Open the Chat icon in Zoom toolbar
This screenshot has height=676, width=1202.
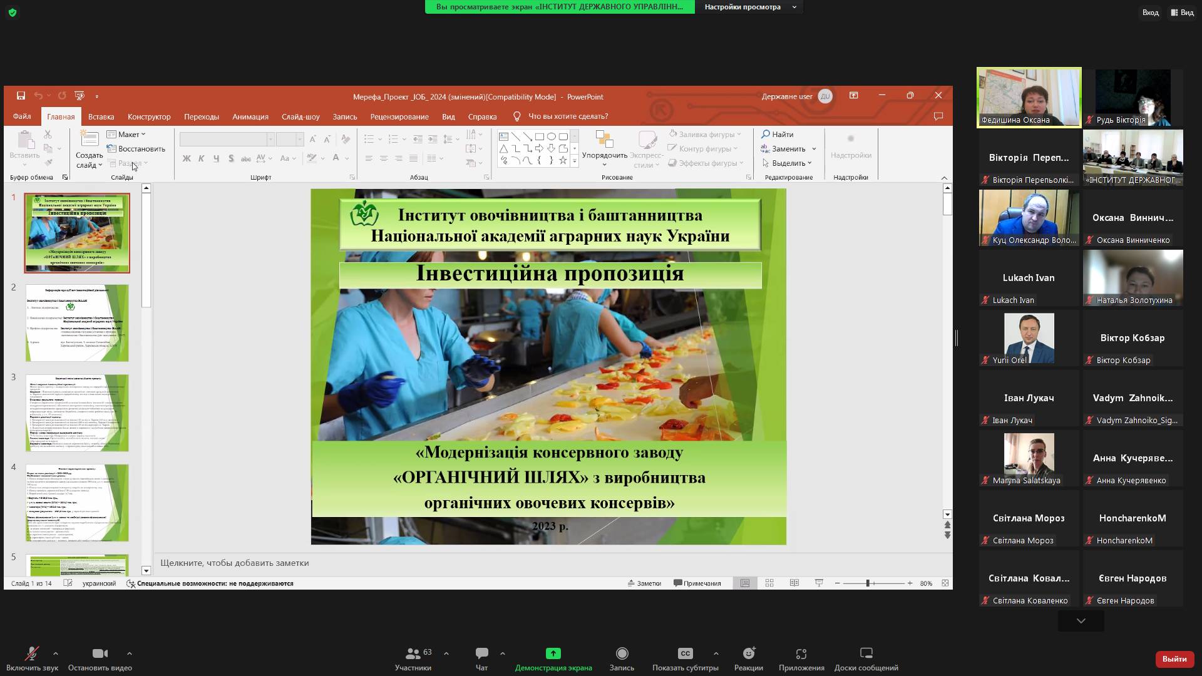[x=481, y=653]
